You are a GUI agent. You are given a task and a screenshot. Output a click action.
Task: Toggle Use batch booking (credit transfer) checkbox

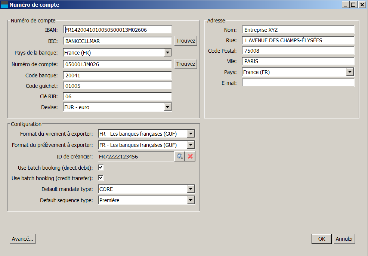(101, 178)
